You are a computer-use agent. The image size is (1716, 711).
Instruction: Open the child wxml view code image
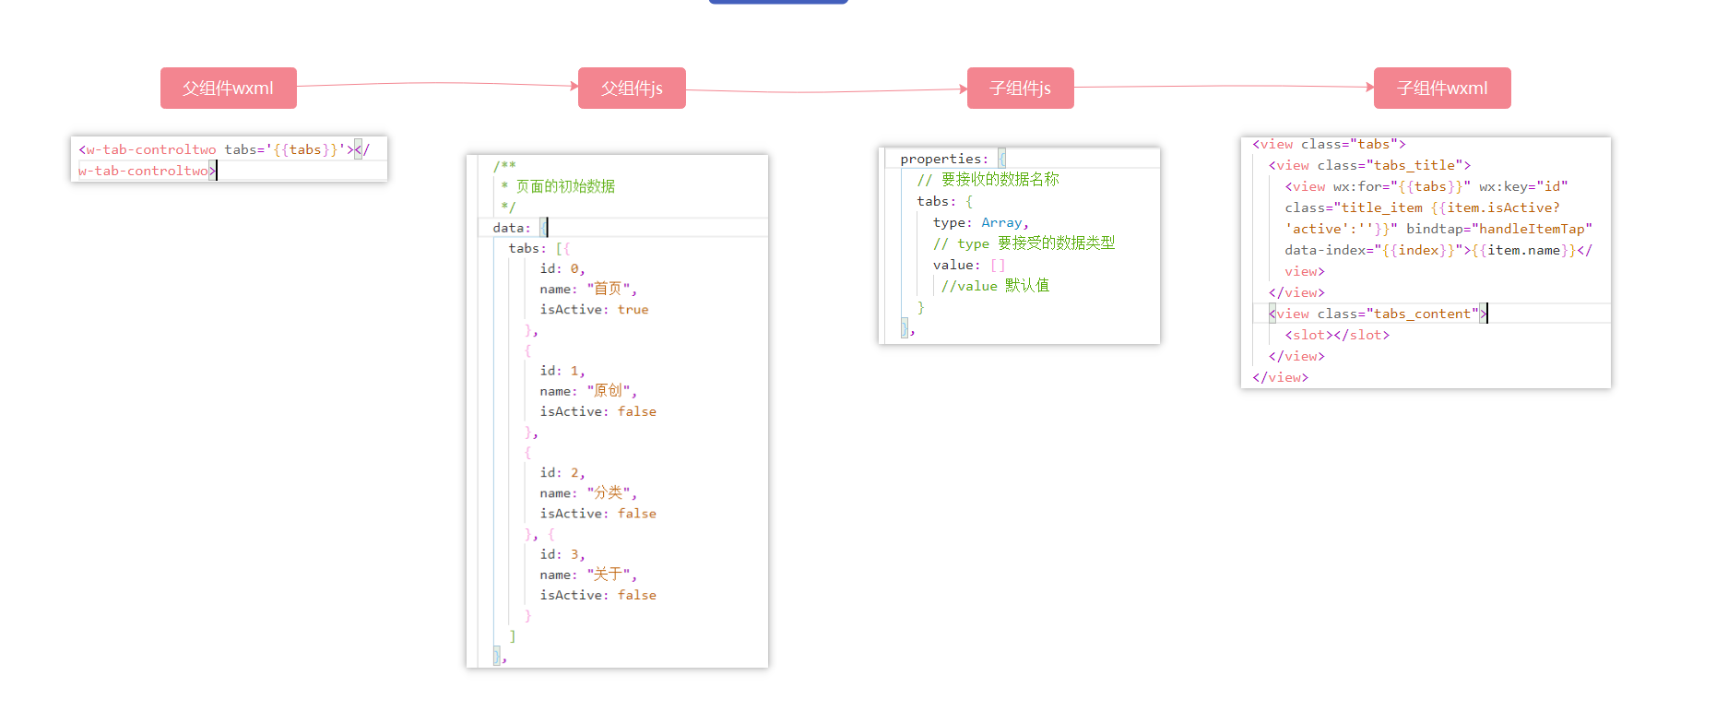(1426, 263)
